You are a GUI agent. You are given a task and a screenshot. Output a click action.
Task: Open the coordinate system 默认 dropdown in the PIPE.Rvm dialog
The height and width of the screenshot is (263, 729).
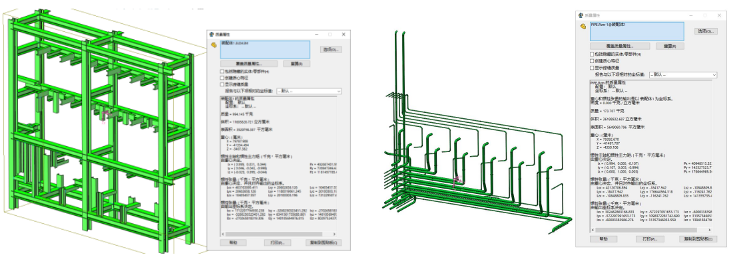click(x=683, y=74)
